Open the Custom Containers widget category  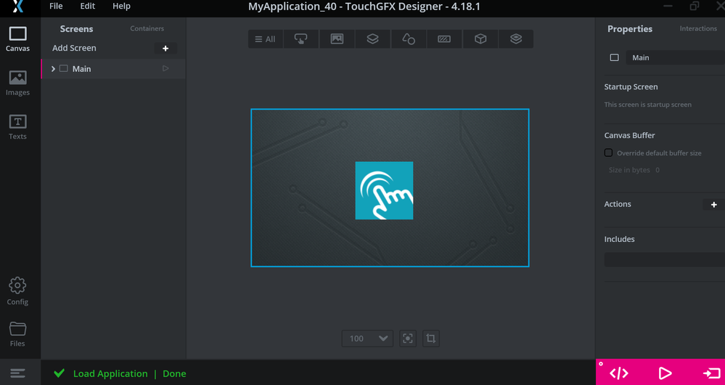516,39
